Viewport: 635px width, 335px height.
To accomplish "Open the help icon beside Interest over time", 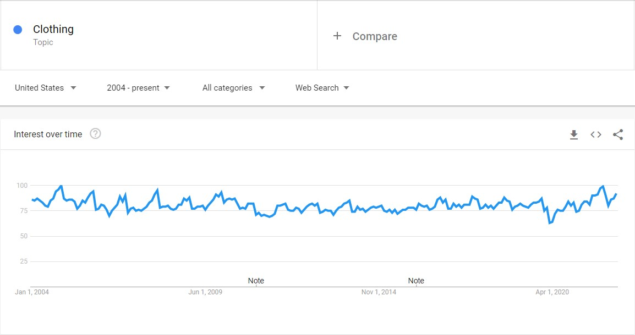I will coord(95,134).
